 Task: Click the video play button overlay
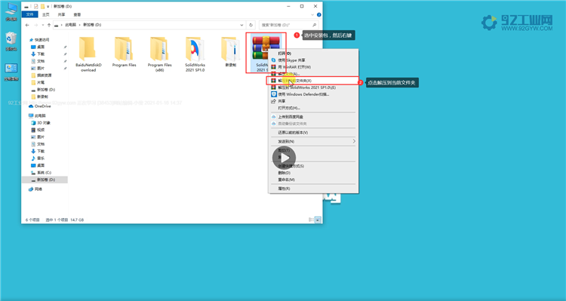(x=284, y=158)
